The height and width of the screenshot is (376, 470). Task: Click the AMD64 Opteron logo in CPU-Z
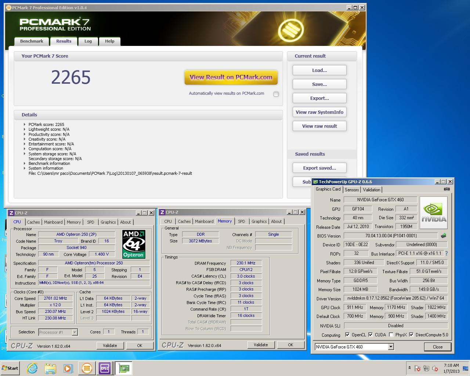click(134, 244)
